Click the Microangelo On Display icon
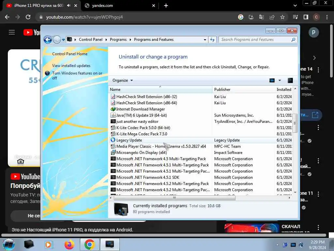The image size is (334, 251). click(113, 152)
